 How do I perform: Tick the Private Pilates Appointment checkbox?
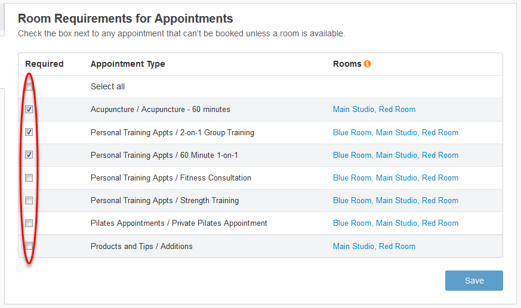[x=29, y=223]
